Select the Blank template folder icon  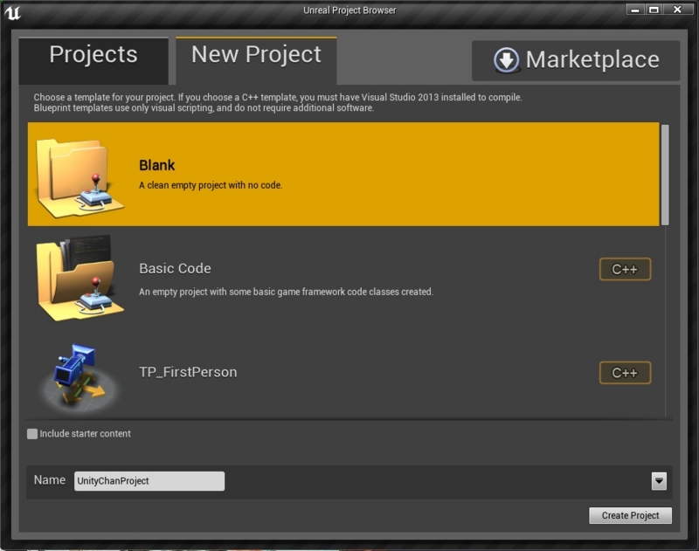[79, 178]
